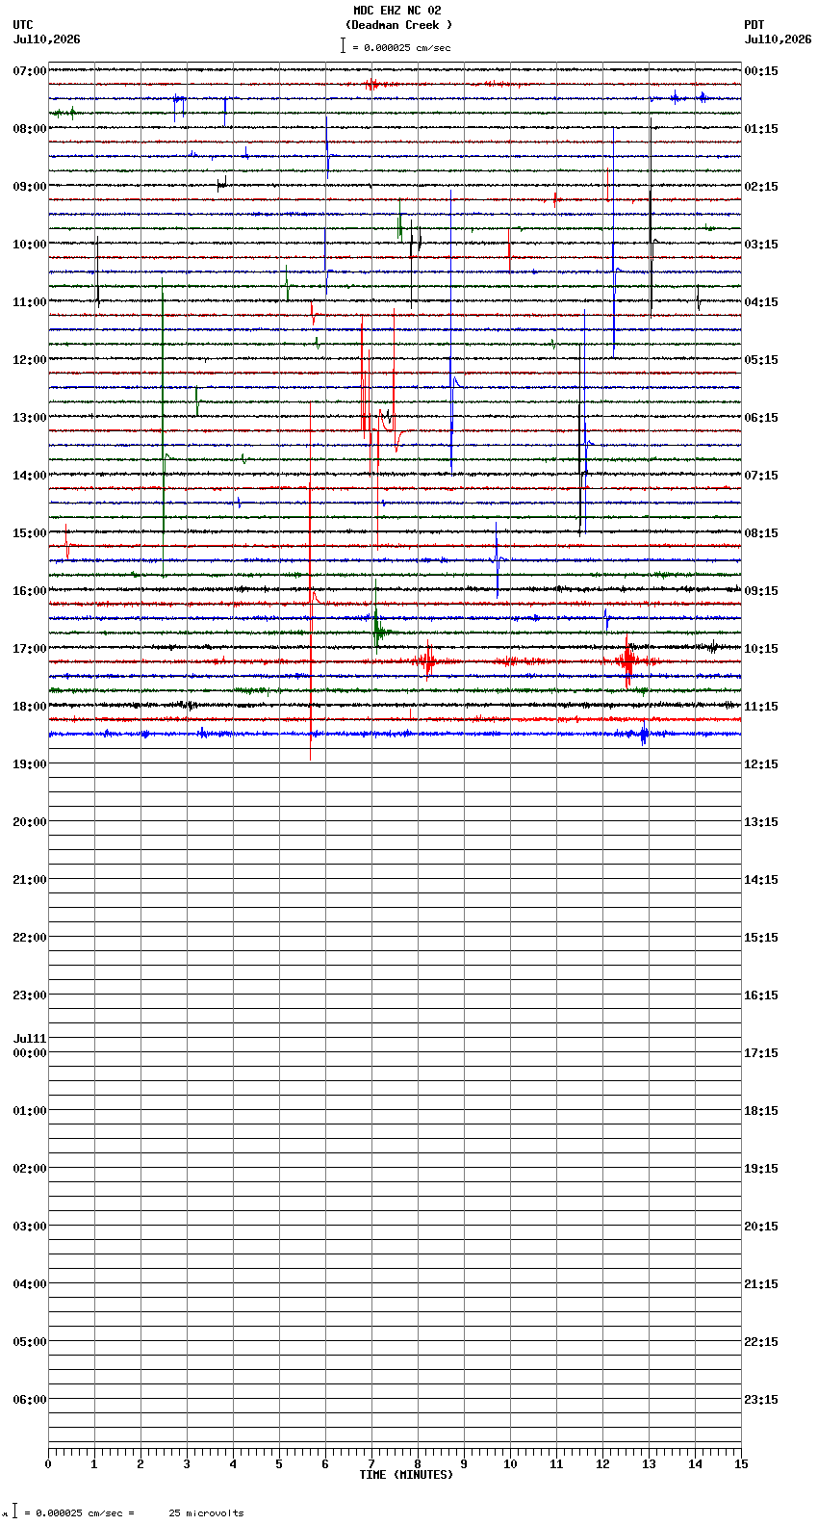This screenshot has height=1525, width=818.
Task: Click the PDT time label '09:15'
Action: point(761,591)
